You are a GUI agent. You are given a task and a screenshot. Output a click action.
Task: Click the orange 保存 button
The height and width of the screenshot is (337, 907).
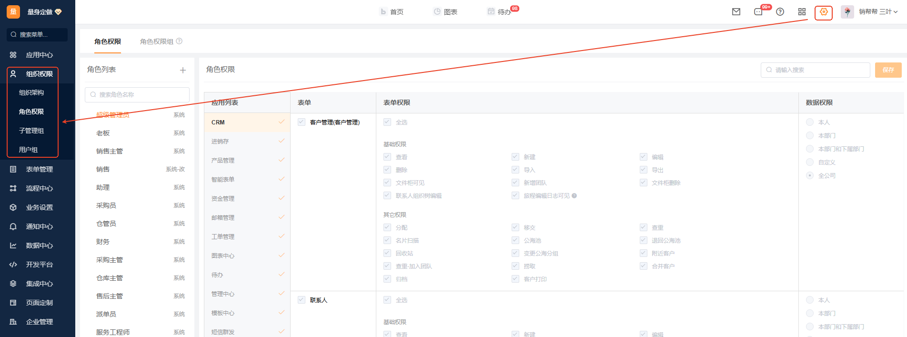(888, 70)
